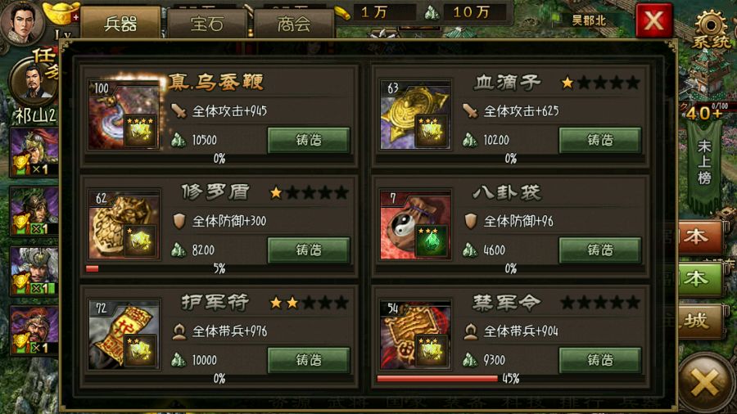
Task: Click 铸造 for 真.乌蚕鞭
Action: (x=309, y=140)
